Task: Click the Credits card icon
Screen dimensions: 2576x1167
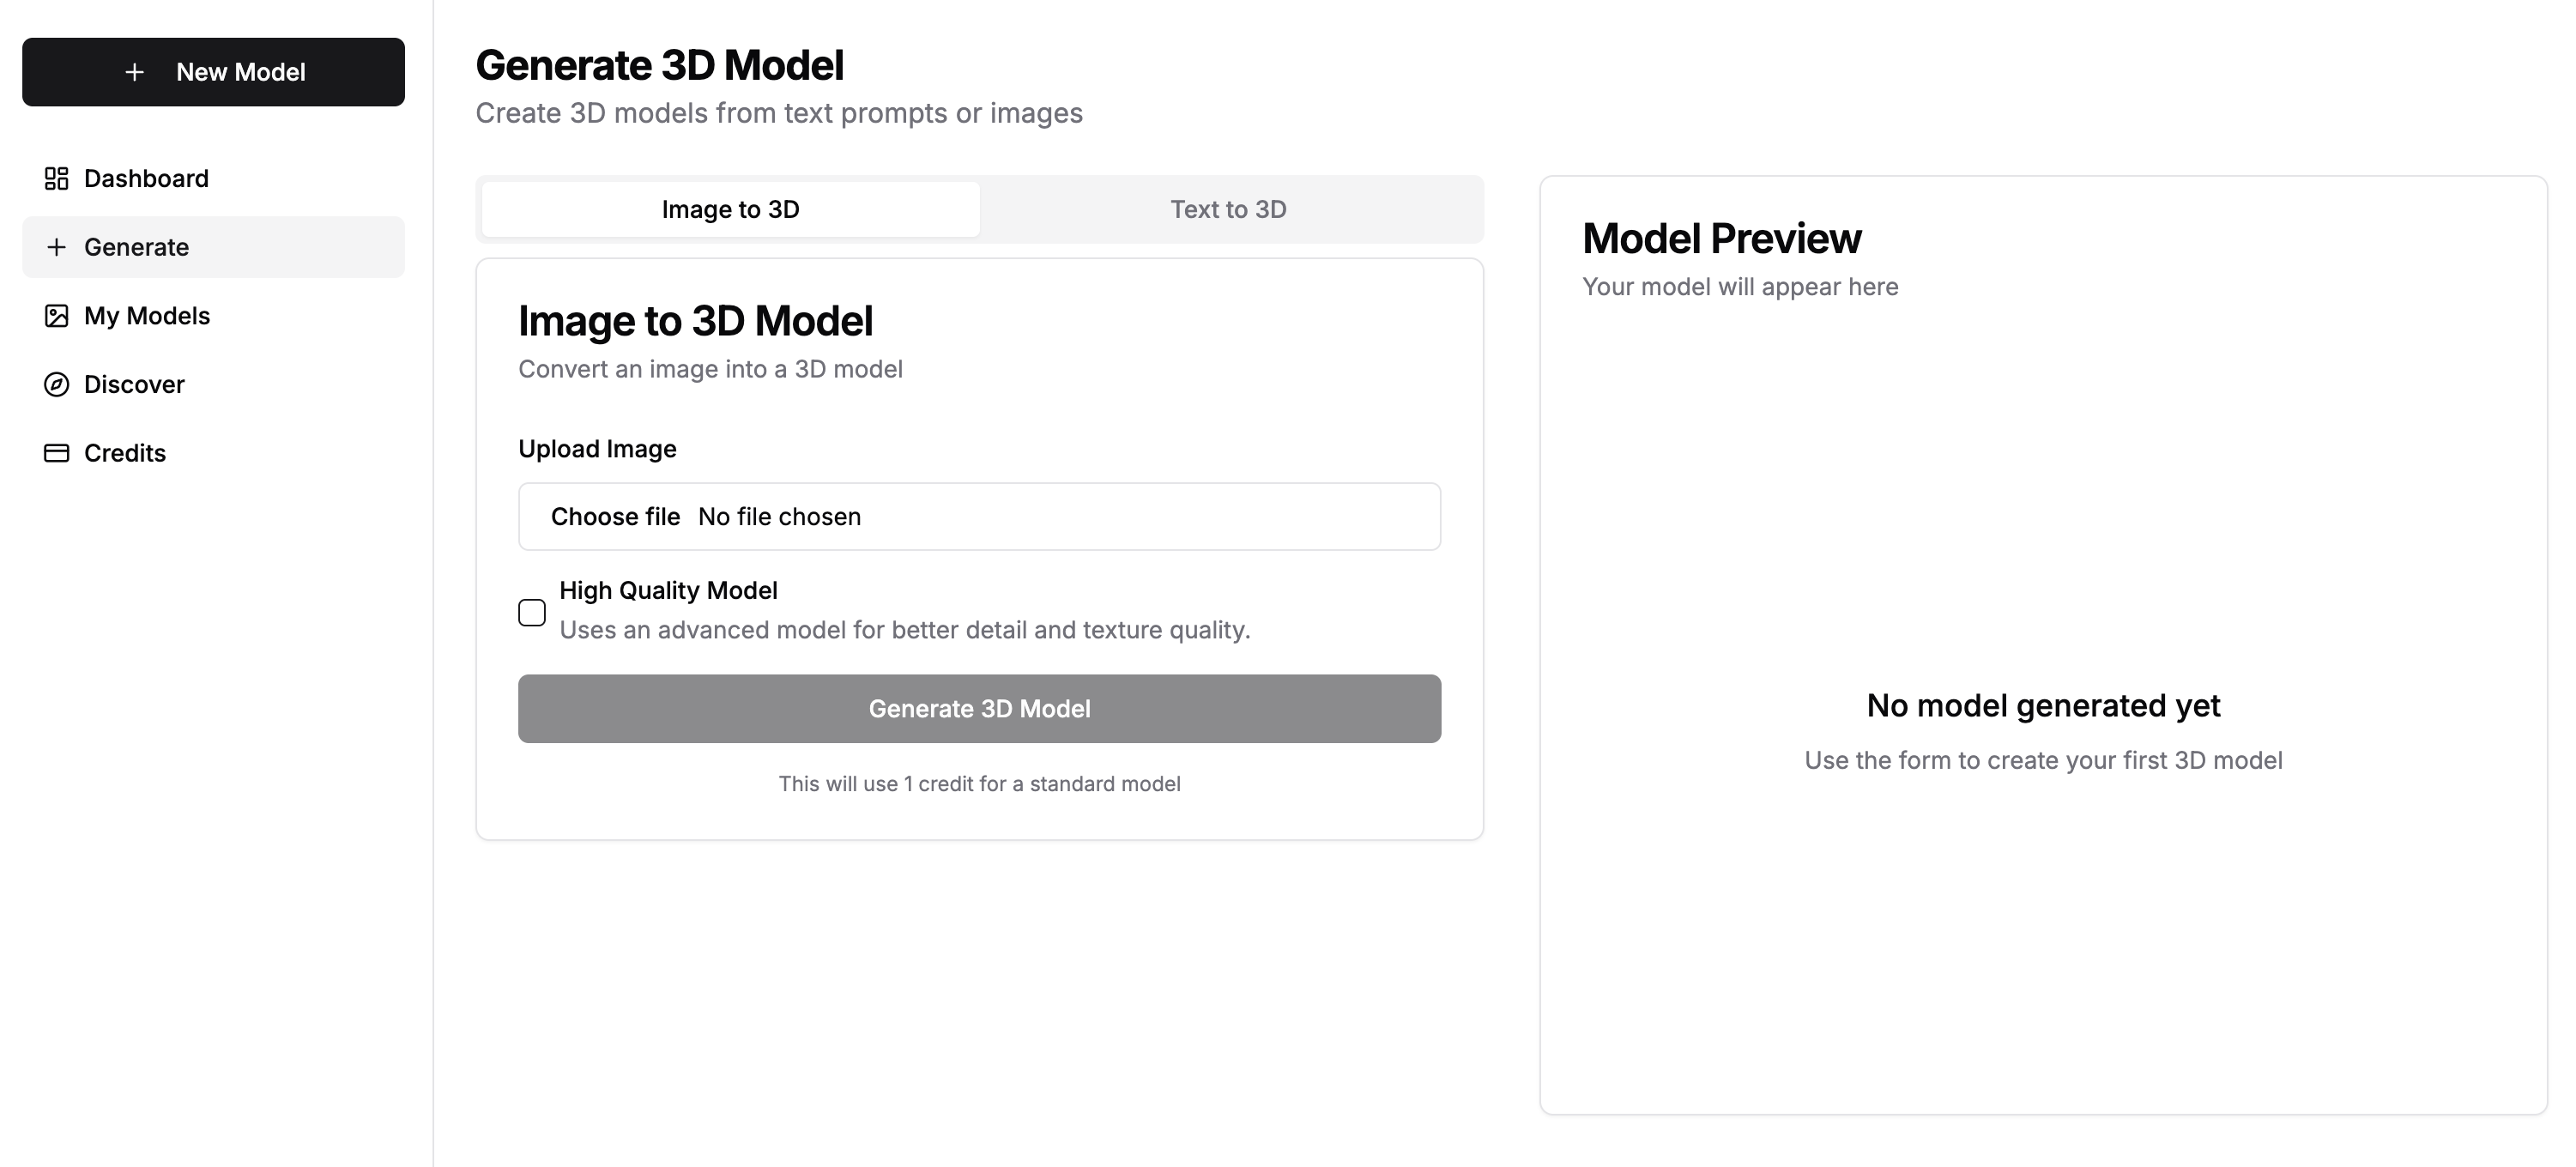Action: click(x=57, y=453)
